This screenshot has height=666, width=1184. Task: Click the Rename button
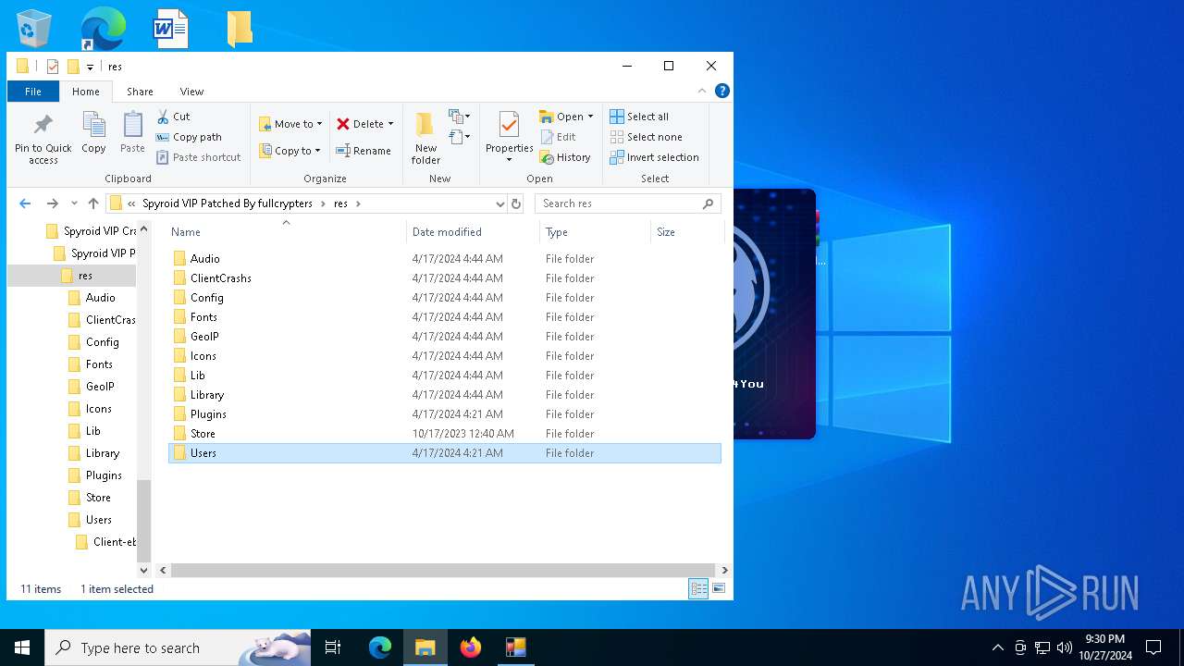364,151
